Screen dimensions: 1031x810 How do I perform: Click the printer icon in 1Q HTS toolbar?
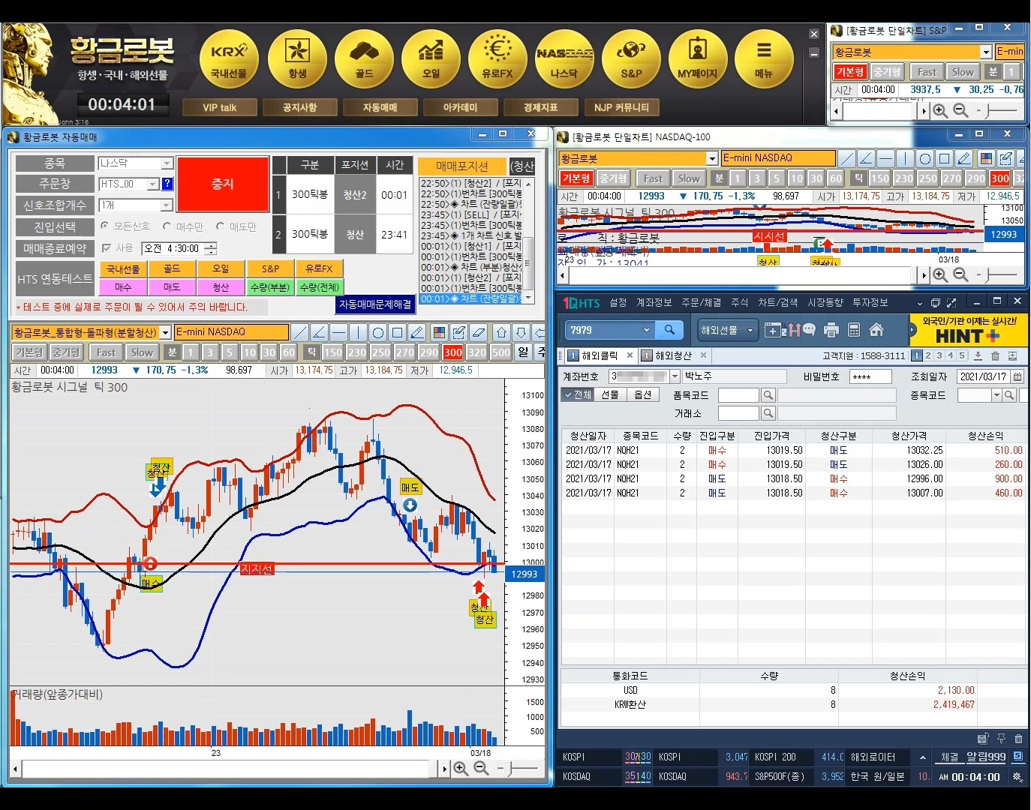[x=831, y=330]
